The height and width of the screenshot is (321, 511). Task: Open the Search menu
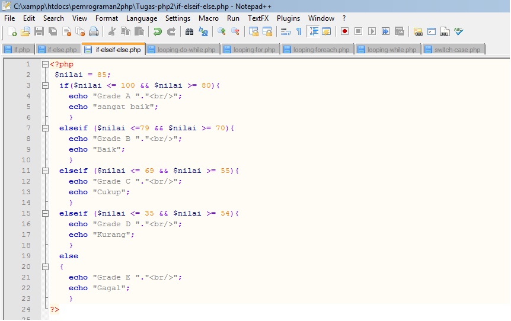53,18
